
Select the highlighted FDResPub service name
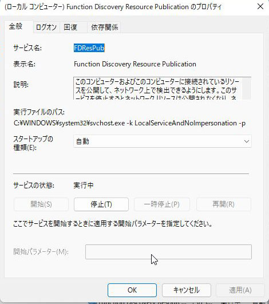coord(89,48)
